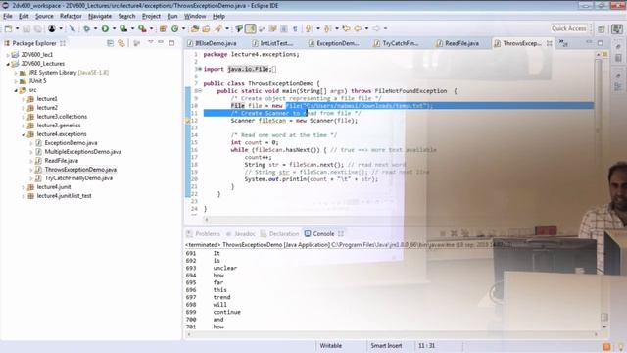Click the console horizontal scrollbar right arrow
Image resolution: width=627 pixels, height=353 pixels.
[596, 334]
